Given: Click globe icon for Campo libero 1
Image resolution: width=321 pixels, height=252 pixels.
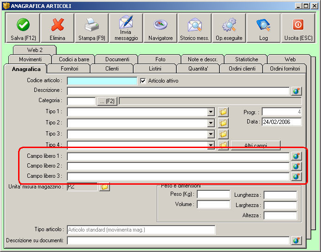Looking at the screenshot, I should (296, 156).
